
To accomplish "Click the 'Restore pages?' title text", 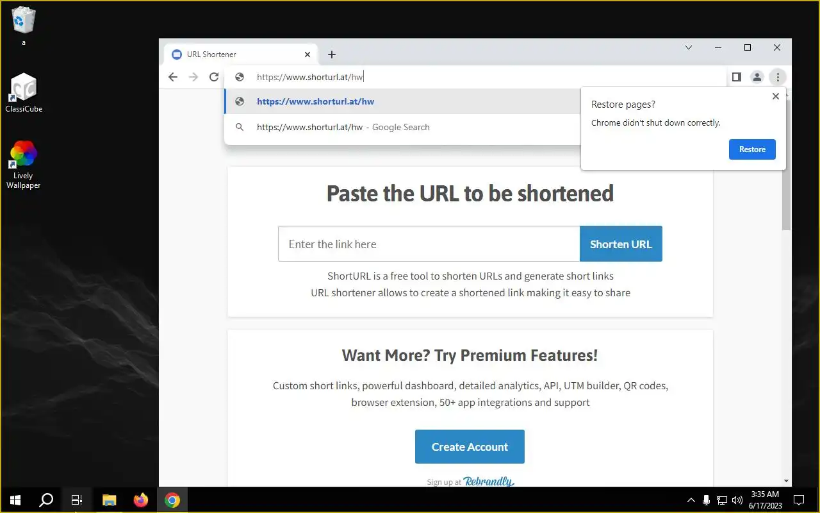I will [x=623, y=105].
